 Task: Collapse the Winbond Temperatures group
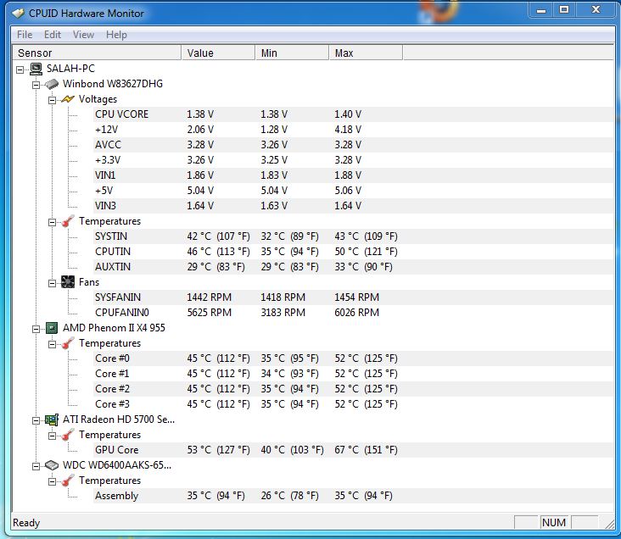click(52, 222)
